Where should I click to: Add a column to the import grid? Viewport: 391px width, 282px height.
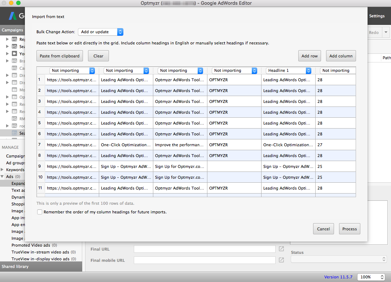[x=341, y=56]
